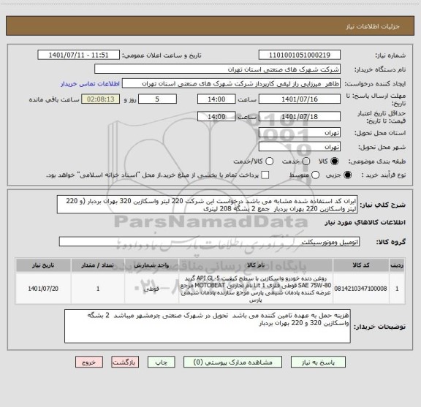Viewport: 421px width, 407px height.
Task: Click the buyer organization name field
Action: tap(218, 69)
